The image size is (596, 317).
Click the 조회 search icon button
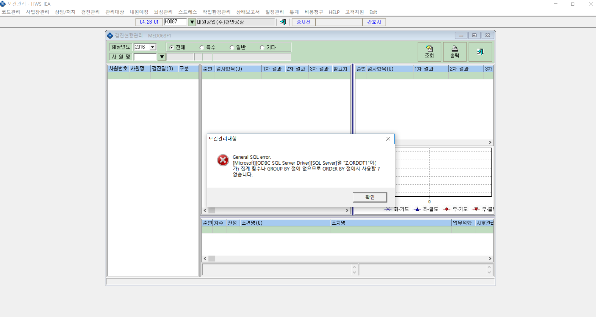tap(429, 52)
